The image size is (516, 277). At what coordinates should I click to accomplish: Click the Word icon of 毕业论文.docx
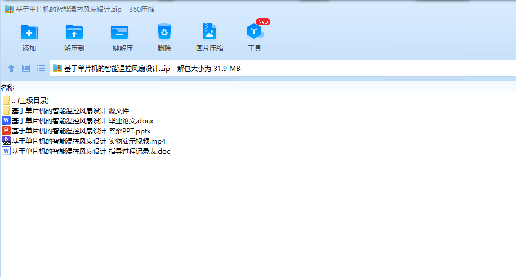[6, 120]
